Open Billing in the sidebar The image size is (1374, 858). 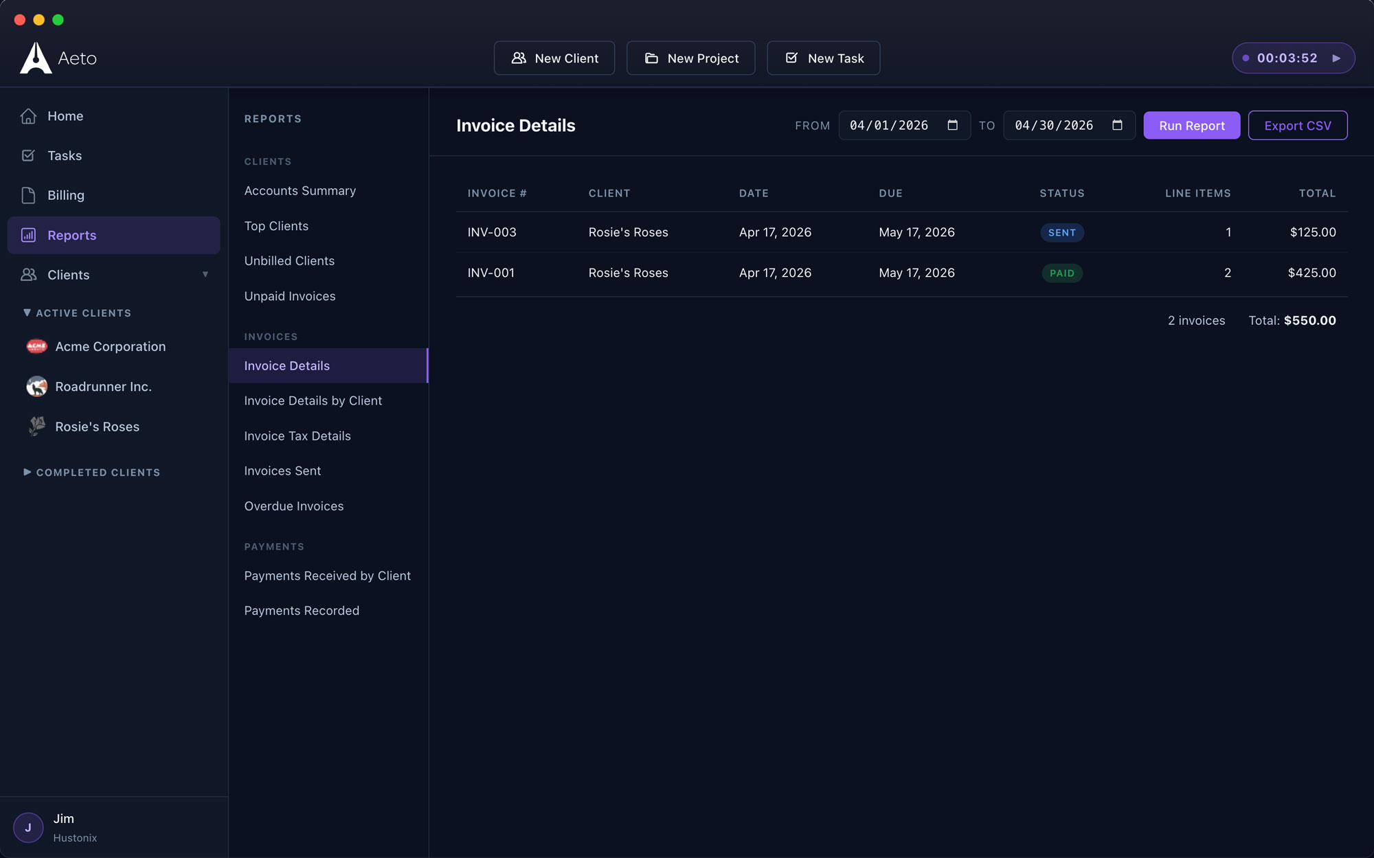coord(113,195)
